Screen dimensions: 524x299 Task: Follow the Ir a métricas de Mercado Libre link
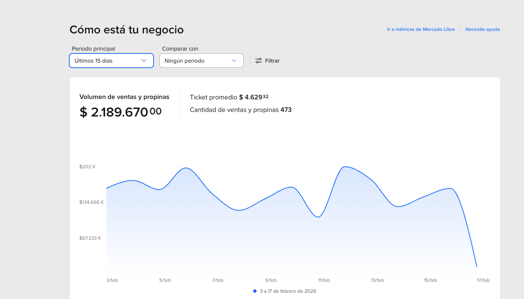(421, 29)
